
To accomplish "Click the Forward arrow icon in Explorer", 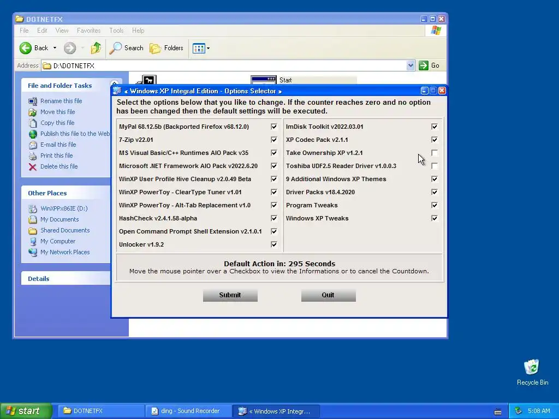I will (x=70, y=48).
